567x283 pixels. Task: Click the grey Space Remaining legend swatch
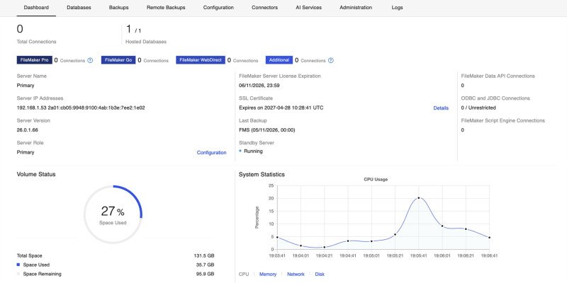(18, 274)
